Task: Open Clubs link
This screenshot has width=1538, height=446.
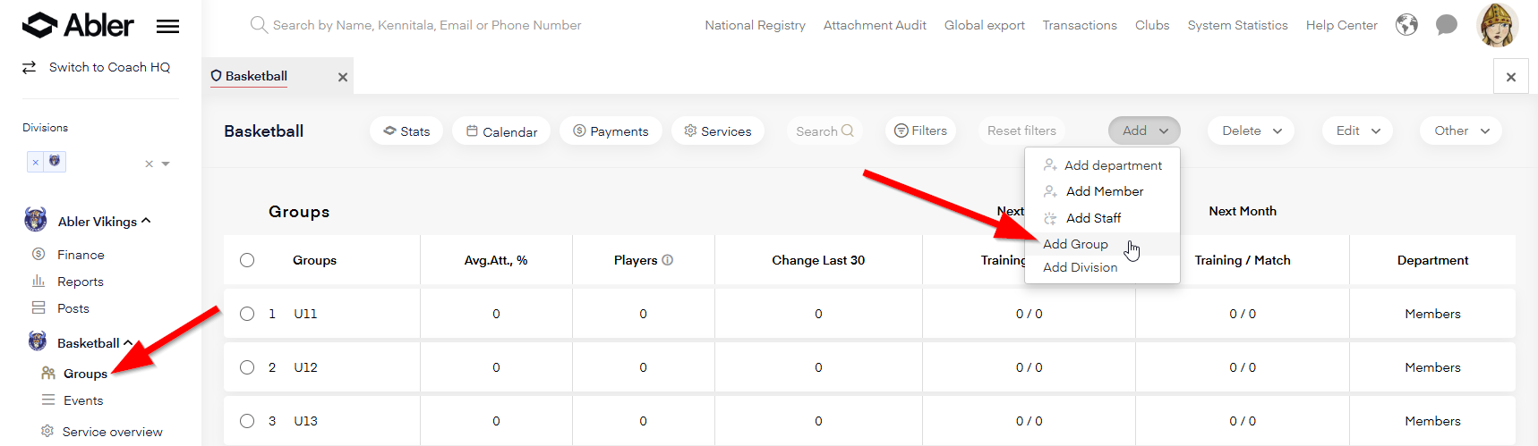Action: (x=1152, y=25)
